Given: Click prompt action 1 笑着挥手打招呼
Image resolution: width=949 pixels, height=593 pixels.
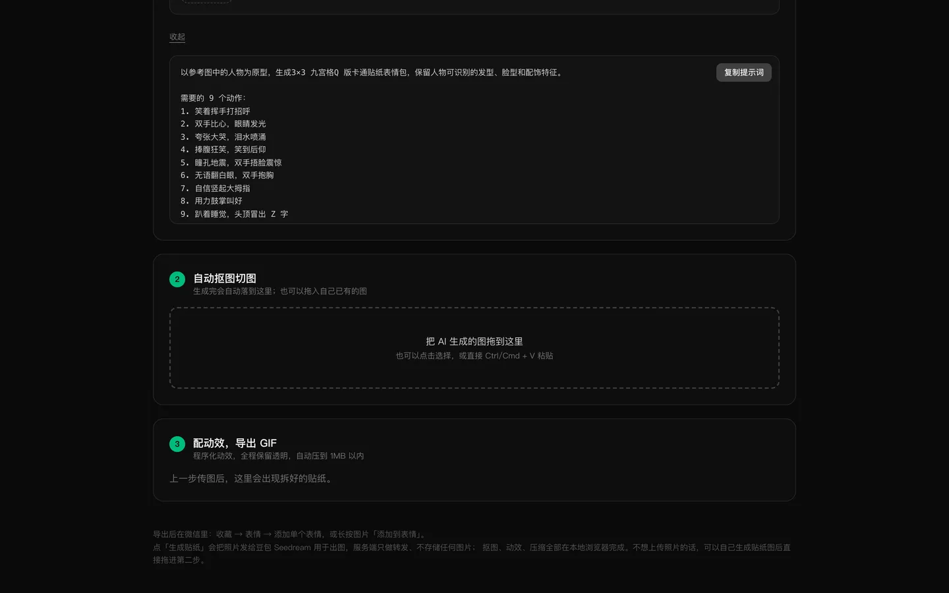Looking at the screenshot, I should 216,111.
